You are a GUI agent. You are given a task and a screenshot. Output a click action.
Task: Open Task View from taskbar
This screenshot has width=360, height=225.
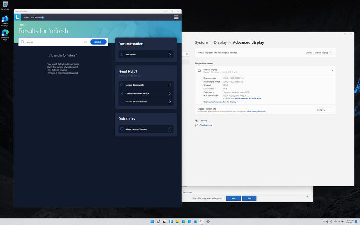pyautogui.click(x=164, y=222)
